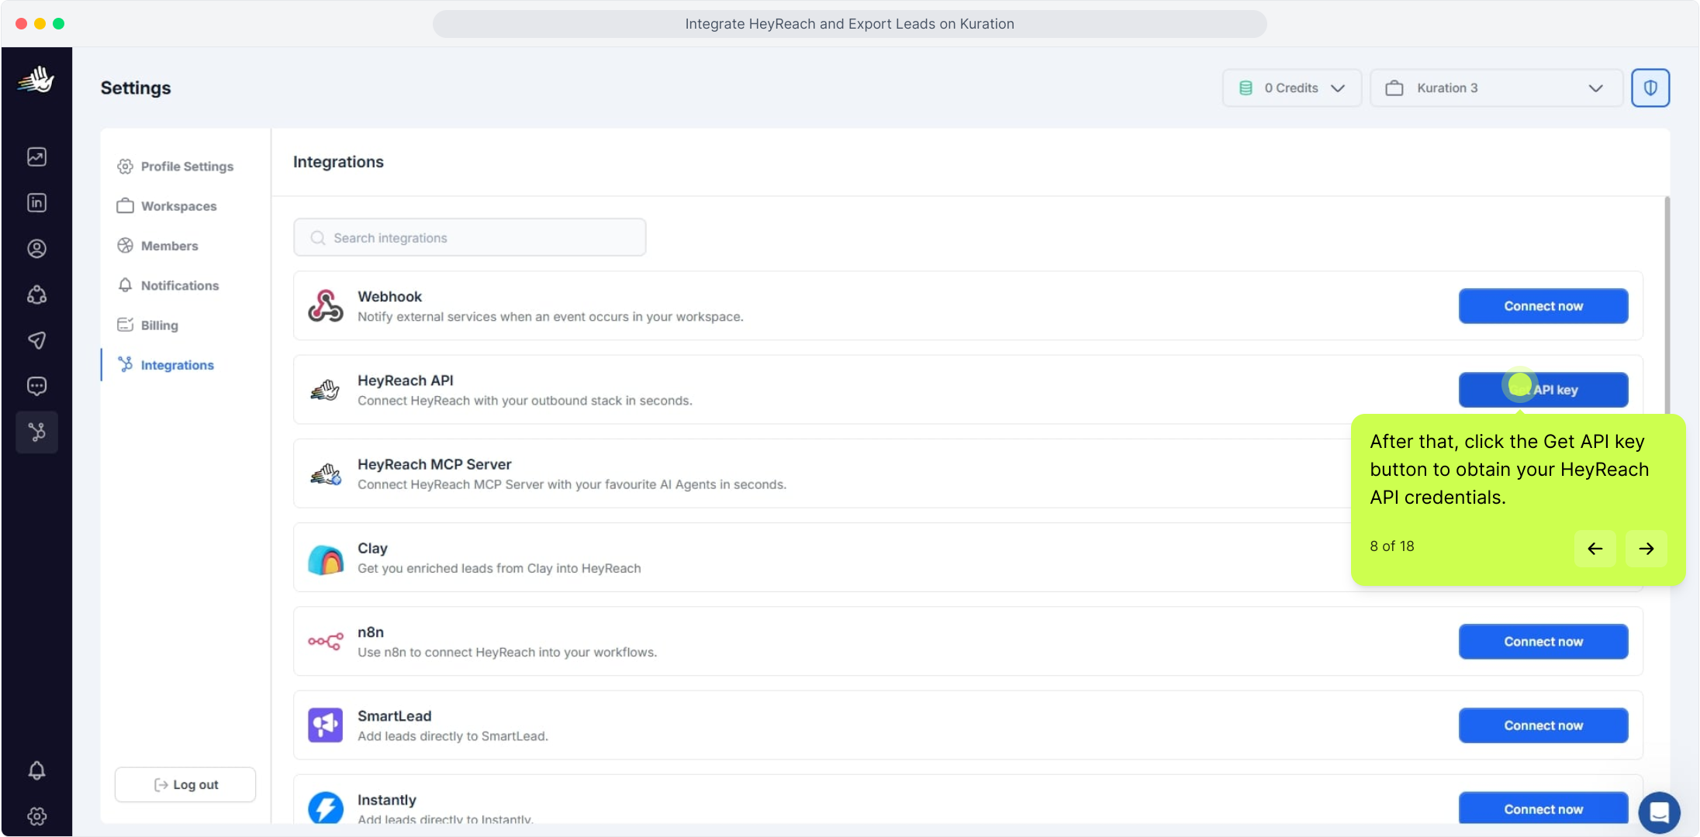Click the 'HeyReach MCP Server' title text
Image resolution: width=1700 pixels, height=837 pixels.
click(434, 464)
